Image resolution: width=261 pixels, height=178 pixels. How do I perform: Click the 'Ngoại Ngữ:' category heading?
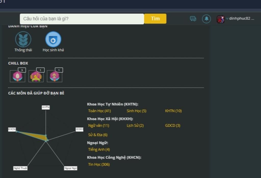pyautogui.click(x=98, y=143)
